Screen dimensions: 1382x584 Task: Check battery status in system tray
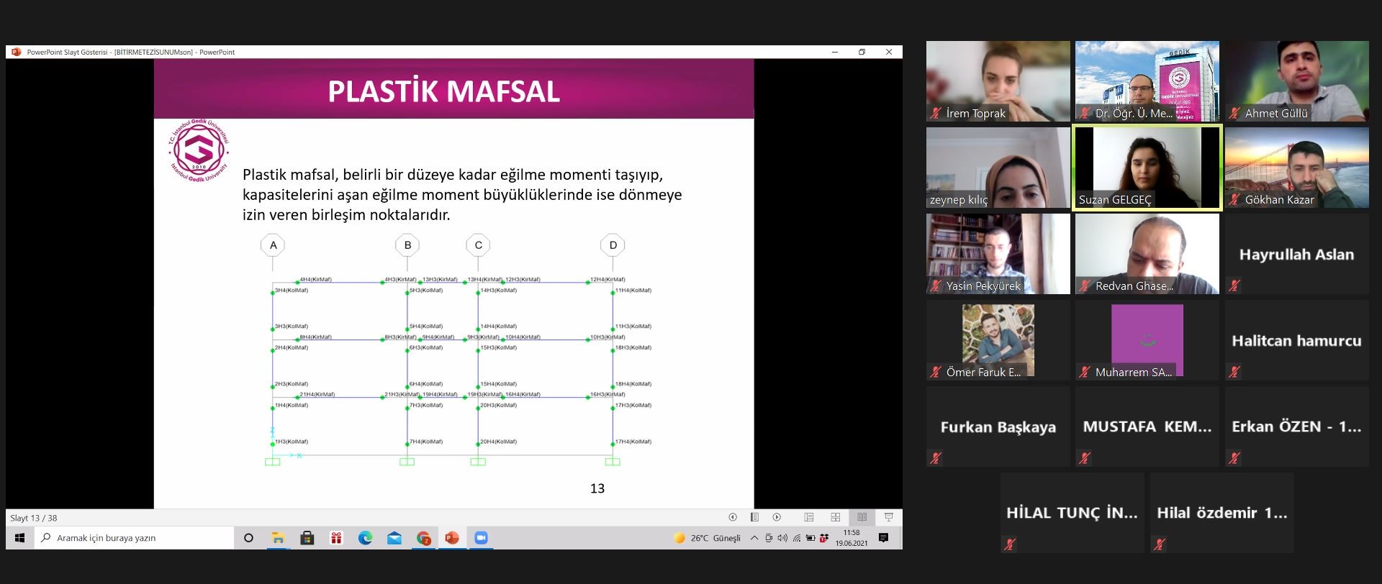coord(810,538)
